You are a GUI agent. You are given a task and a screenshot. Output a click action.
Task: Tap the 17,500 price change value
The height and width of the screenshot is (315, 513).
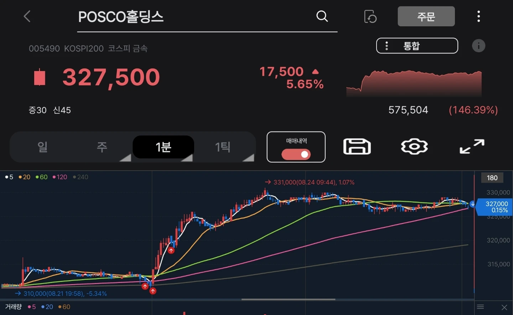281,71
